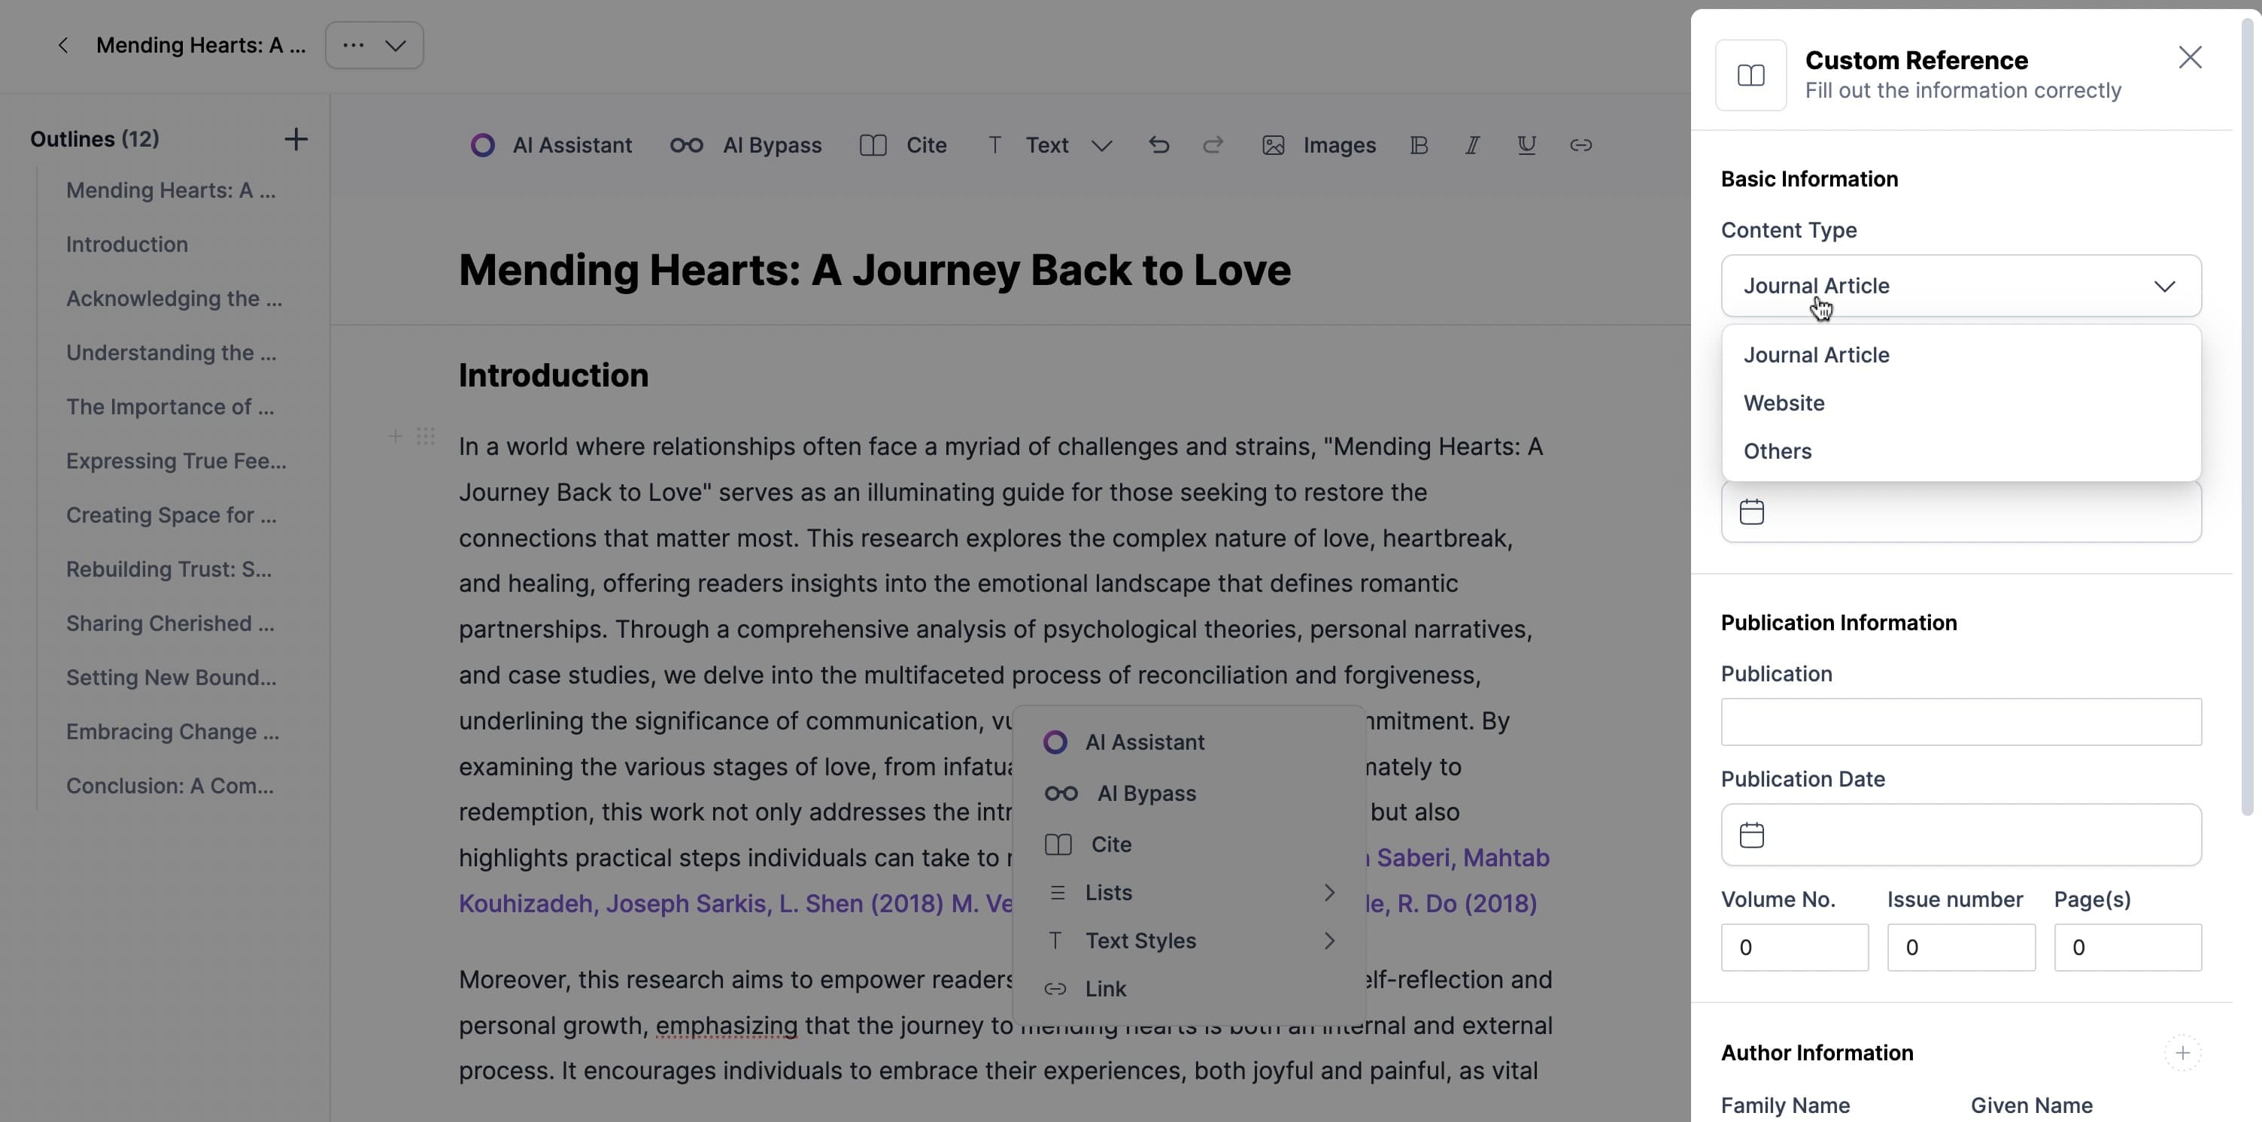Click the Introduction heading in the document
2262x1122 pixels.
pyautogui.click(x=553, y=376)
